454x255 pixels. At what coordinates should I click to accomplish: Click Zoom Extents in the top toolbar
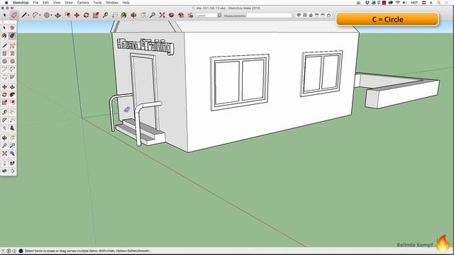coord(162,15)
